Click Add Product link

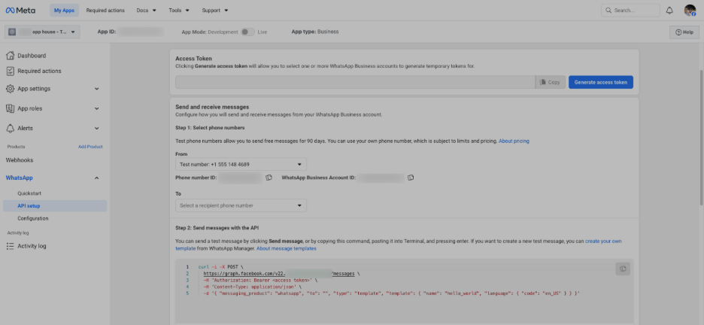click(90, 147)
